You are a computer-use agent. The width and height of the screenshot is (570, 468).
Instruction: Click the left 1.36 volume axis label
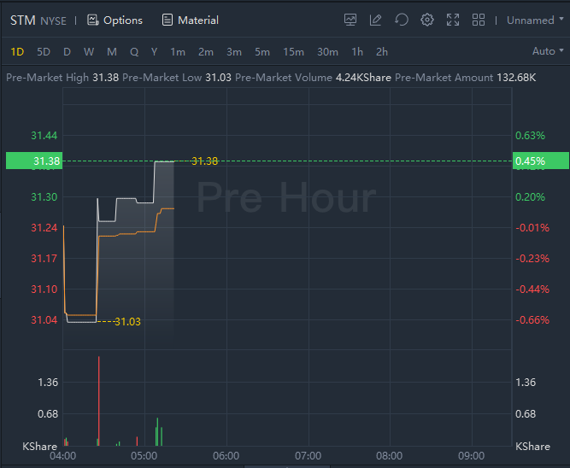[x=48, y=383]
